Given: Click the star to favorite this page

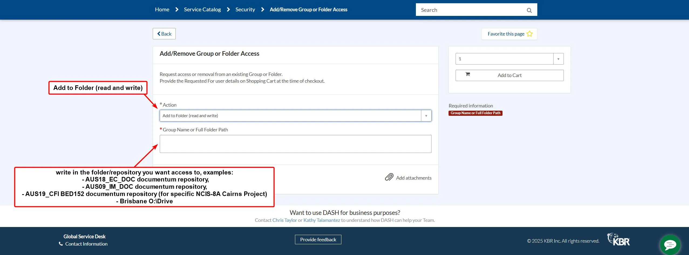Looking at the screenshot, I should (x=529, y=34).
